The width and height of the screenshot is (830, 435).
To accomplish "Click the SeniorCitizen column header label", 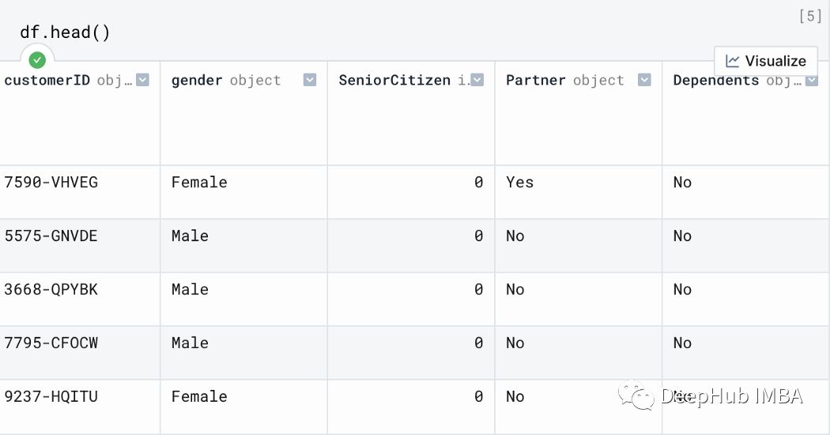I will (x=394, y=80).
